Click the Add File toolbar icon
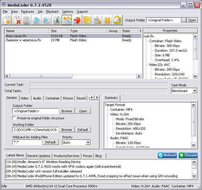Image resolution: width=202 pixels, height=190 pixels. click(7, 20)
